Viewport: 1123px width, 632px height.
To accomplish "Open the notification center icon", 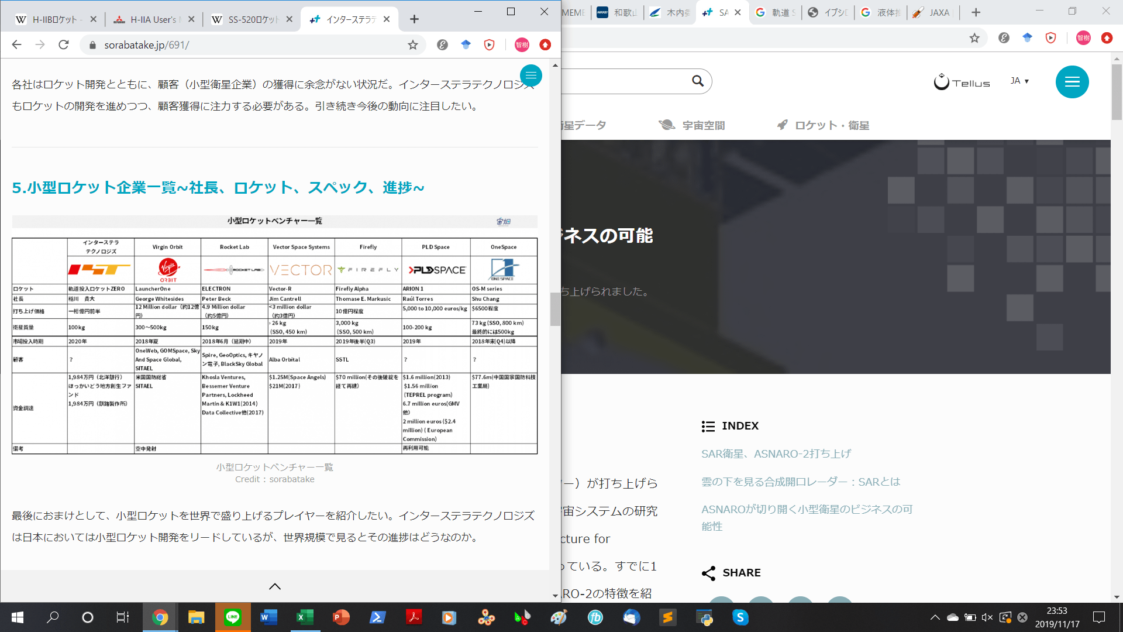I will point(1099,617).
